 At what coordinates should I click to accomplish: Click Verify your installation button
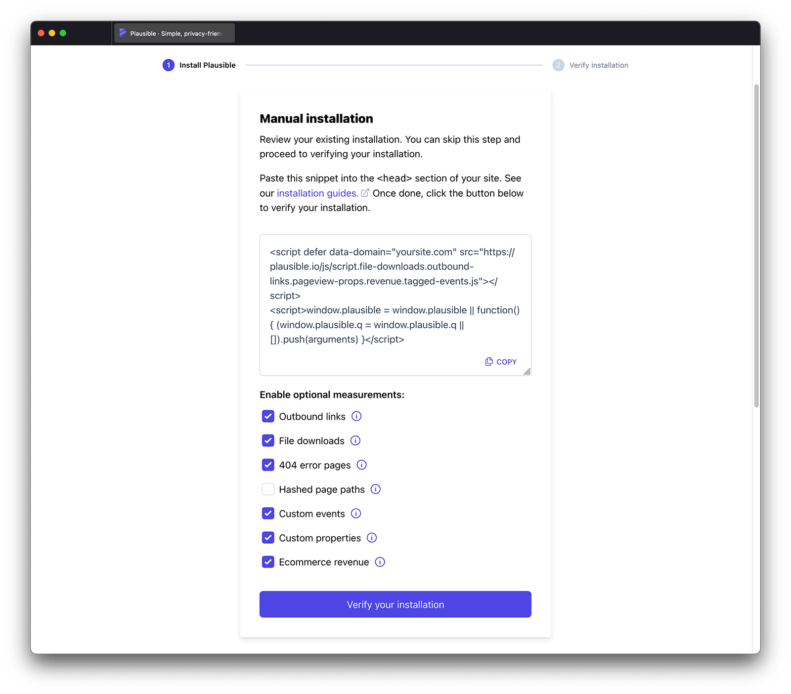[x=395, y=604]
